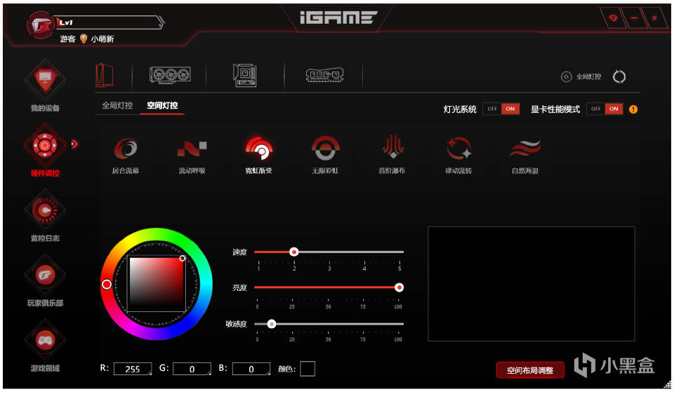Screen dimensions: 674x394
Task: Click the saturation square picker handle
Action: (x=183, y=258)
